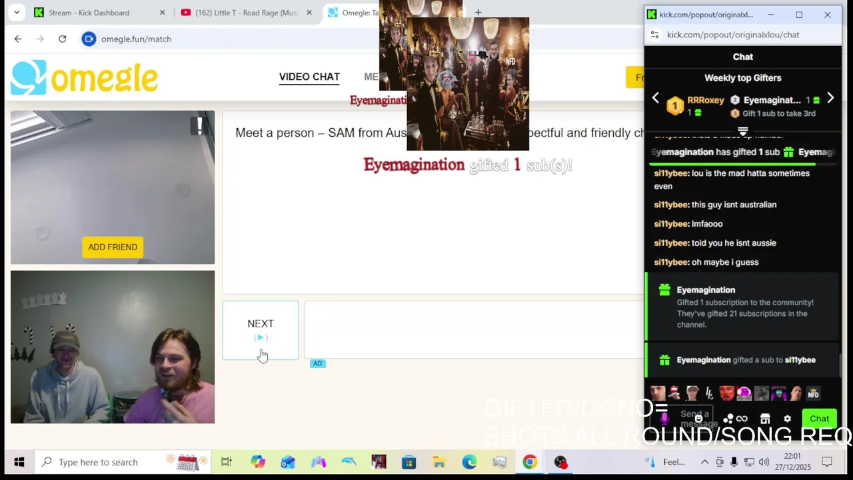Open the channel points bubbles icon
853x480 pixels.
point(728,419)
